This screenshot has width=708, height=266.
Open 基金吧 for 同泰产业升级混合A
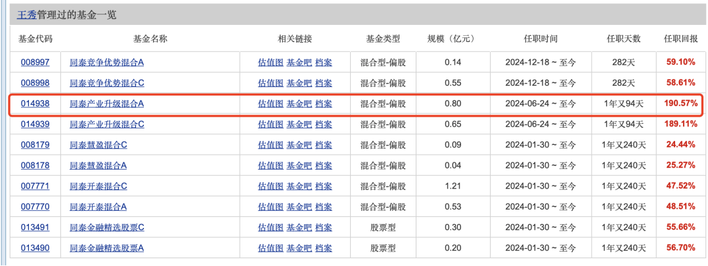click(x=299, y=104)
